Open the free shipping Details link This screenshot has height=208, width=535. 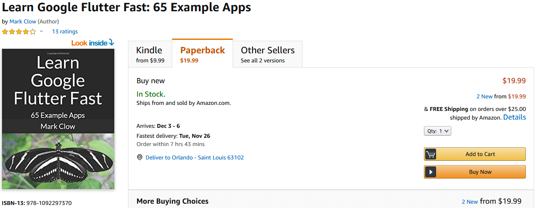tap(514, 117)
